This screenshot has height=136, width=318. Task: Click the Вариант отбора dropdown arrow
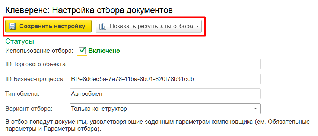coord(255,109)
